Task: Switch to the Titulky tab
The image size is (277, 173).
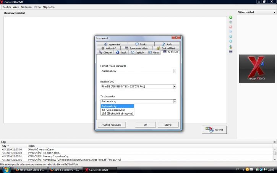Action: [141, 44]
